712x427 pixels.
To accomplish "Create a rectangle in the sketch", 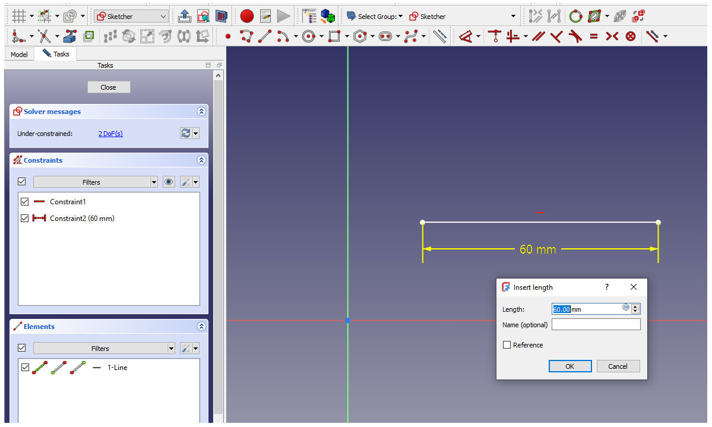I will (x=334, y=36).
